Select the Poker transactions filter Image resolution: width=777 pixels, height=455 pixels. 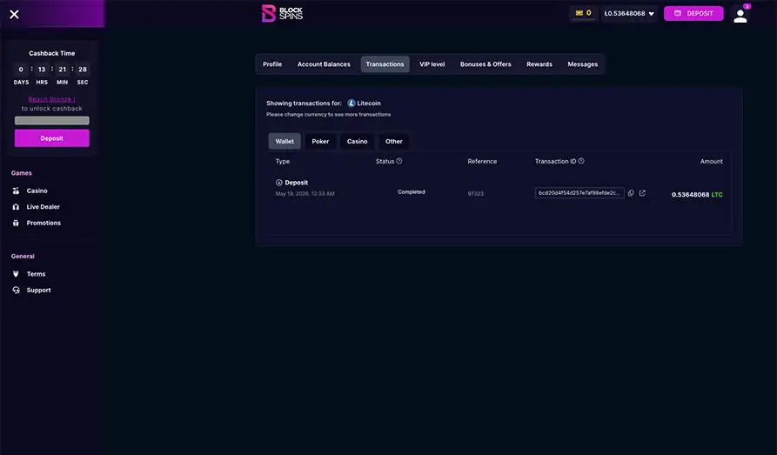tap(320, 141)
